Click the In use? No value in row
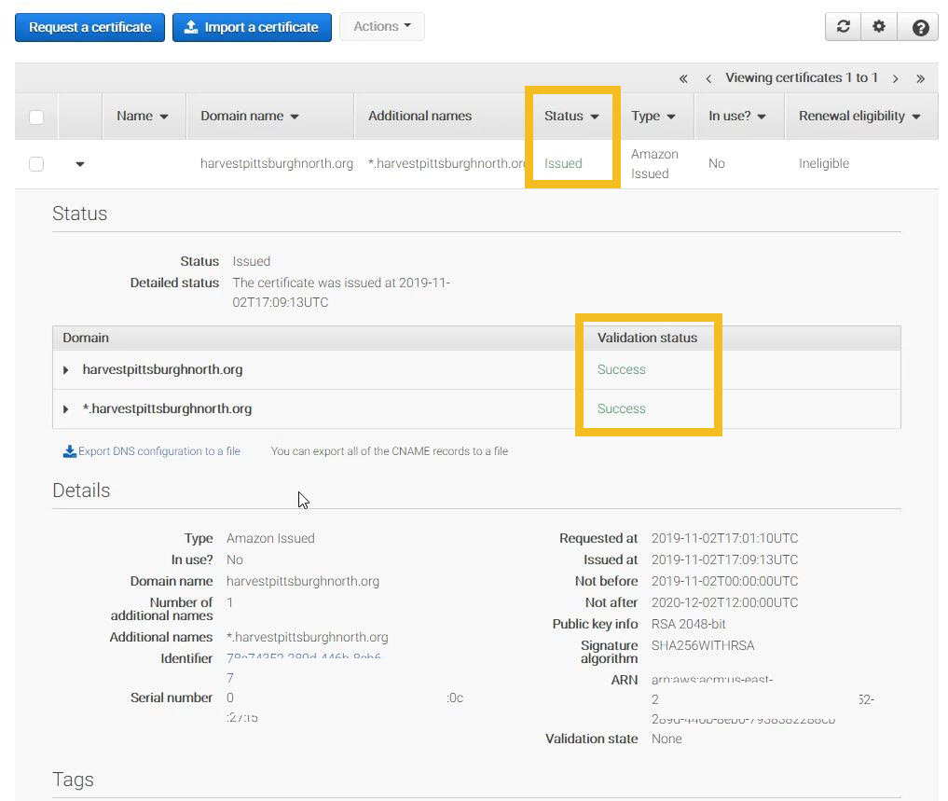The width and height of the screenshot is (948, 801). point(717,163)
